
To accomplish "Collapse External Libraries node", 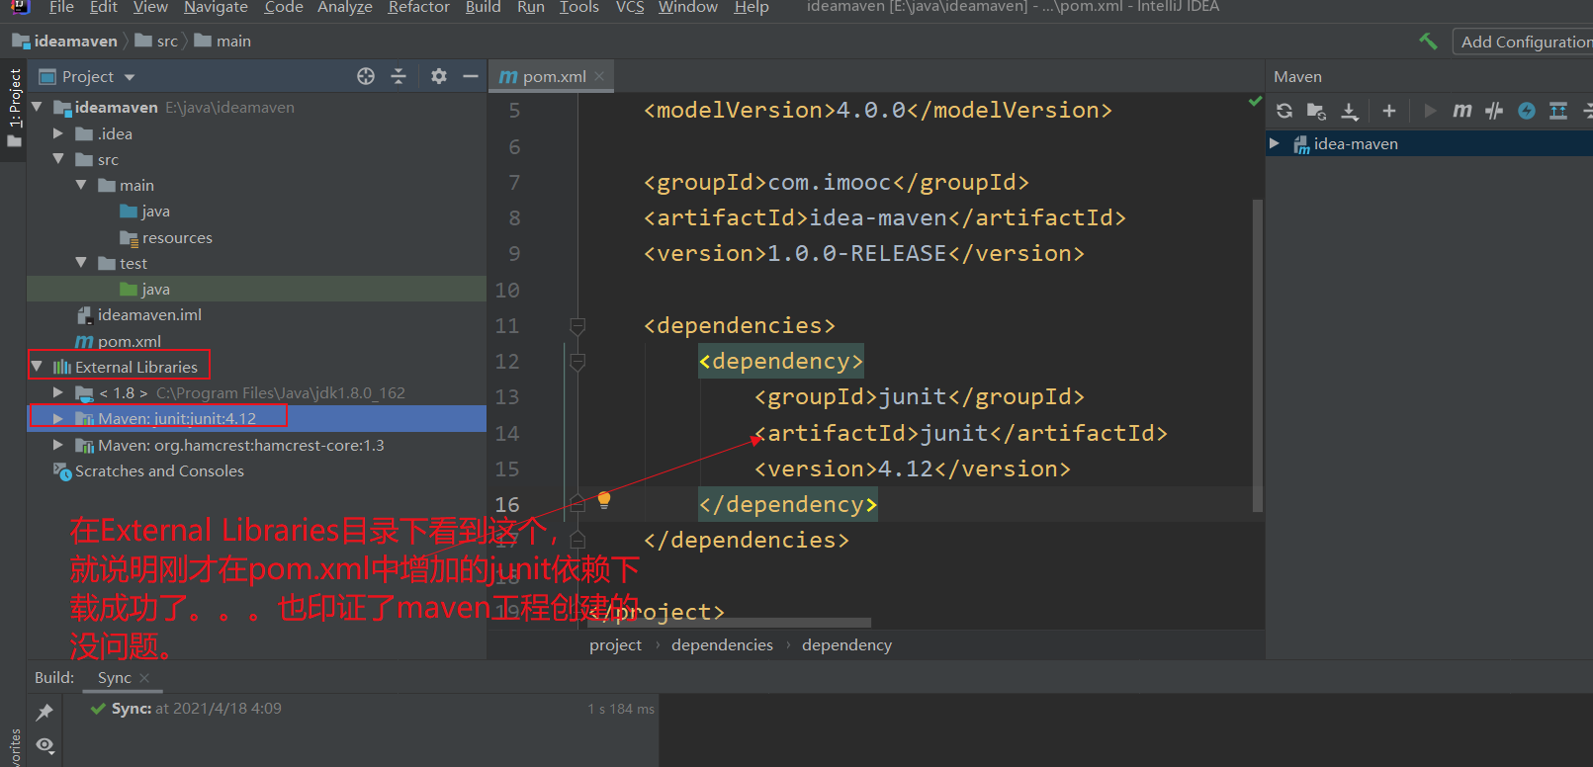I will pyautogui.click(x=38, y=367).
